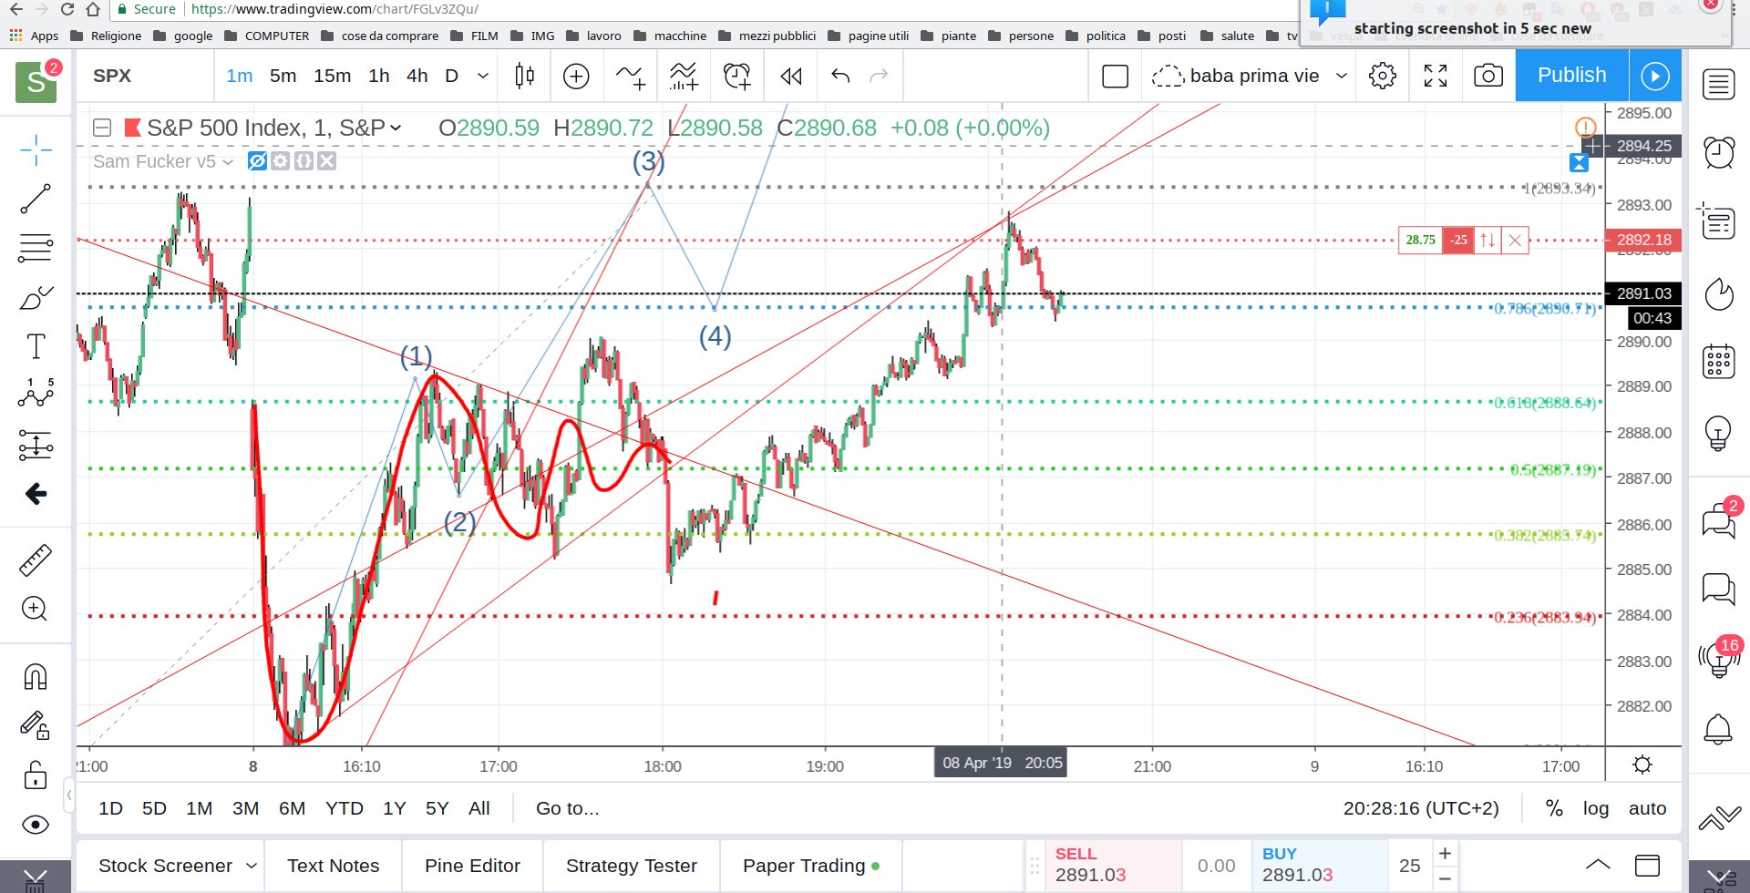The image size is (1750, 893).
Task: Redo the last chart action
Action: click(879, 76)
